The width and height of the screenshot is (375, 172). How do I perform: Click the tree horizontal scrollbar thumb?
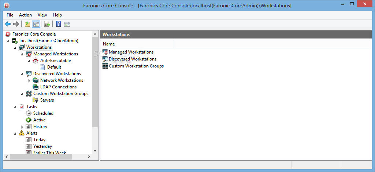point(41,157)
